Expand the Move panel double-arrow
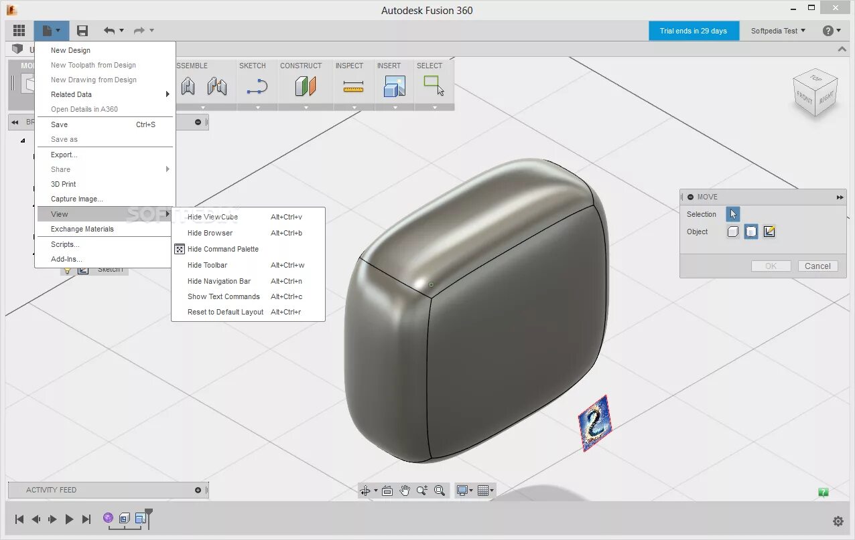855x540 pixels. 840,197
